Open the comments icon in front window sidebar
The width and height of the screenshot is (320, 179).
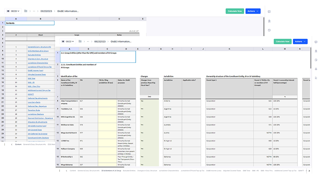(x=316, y=42)
